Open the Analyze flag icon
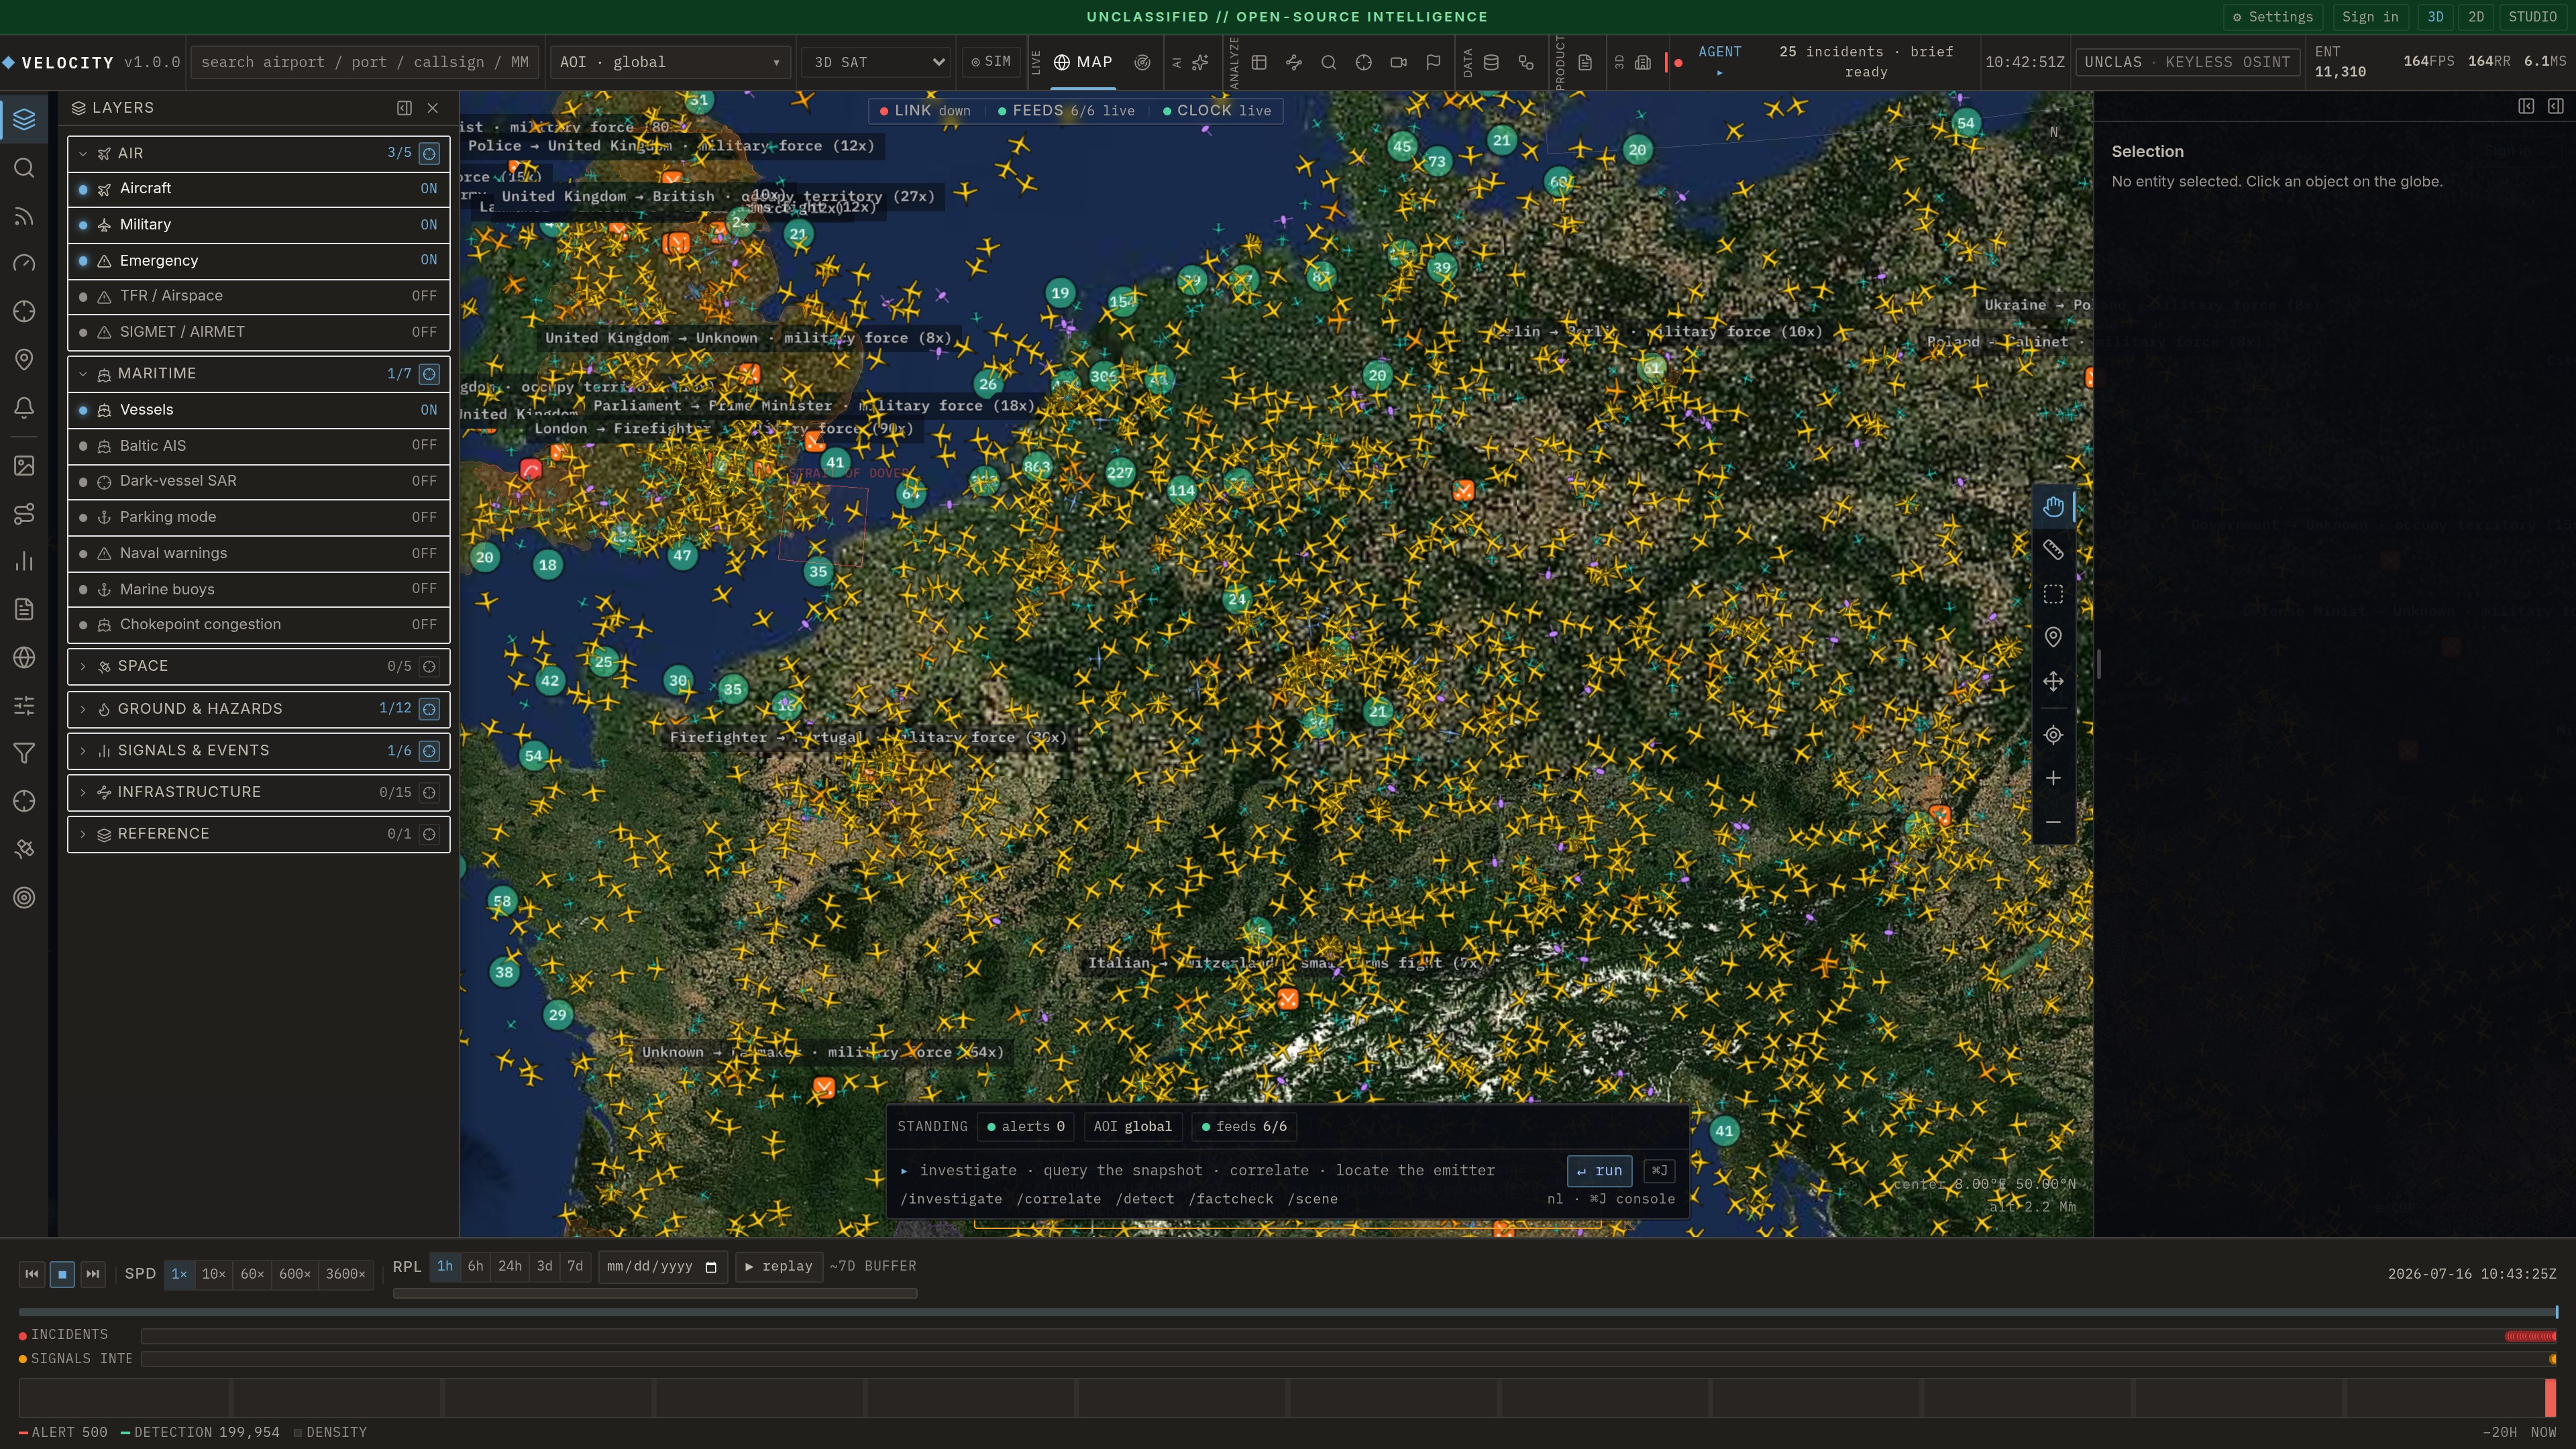2576x1449 pixels. click(x=1433, y=62)
